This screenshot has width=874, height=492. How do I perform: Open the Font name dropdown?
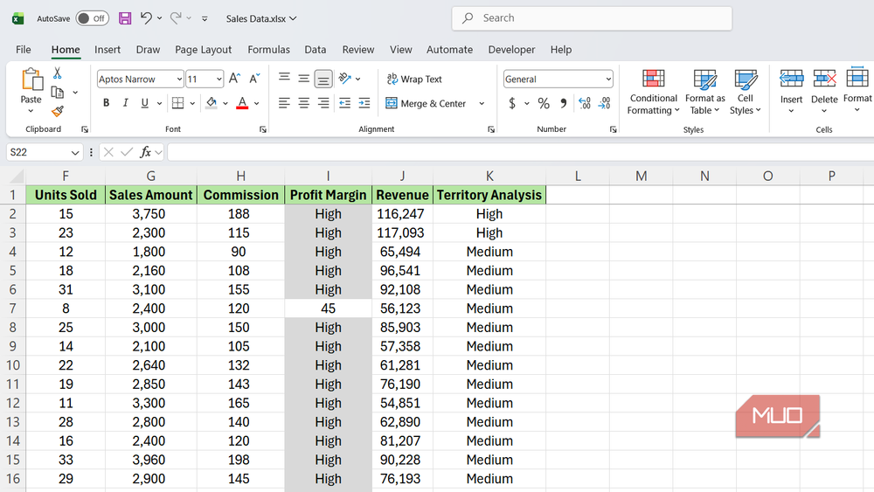pos(179,80)
